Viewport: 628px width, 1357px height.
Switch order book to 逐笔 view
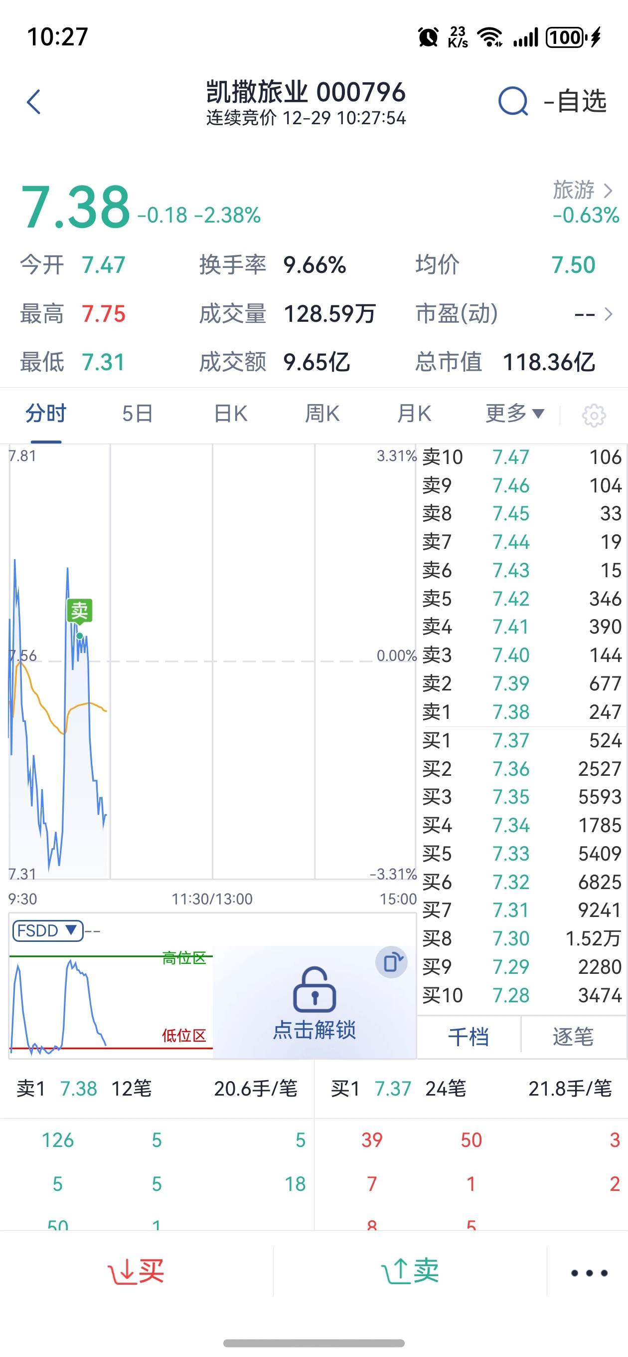pyautogui.click(x=573, y=1037)
